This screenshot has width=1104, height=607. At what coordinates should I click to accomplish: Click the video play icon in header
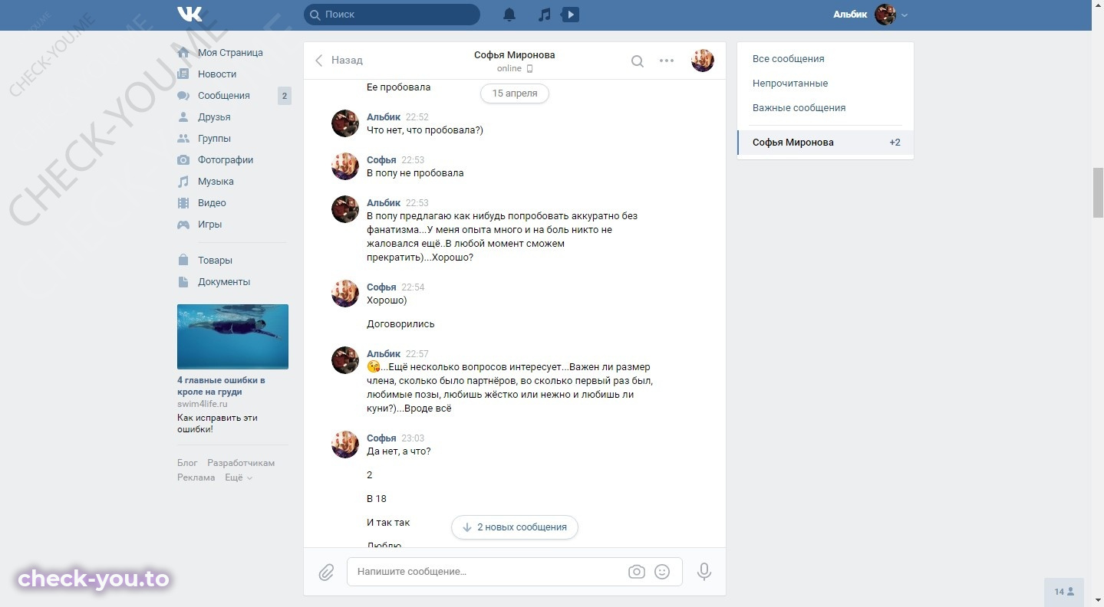570,15
